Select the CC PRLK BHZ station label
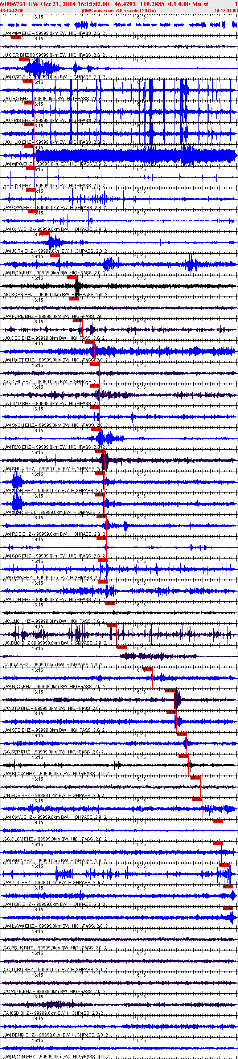Image resolution: width=238 pixels, height=1059 pixels. point(56,948)
